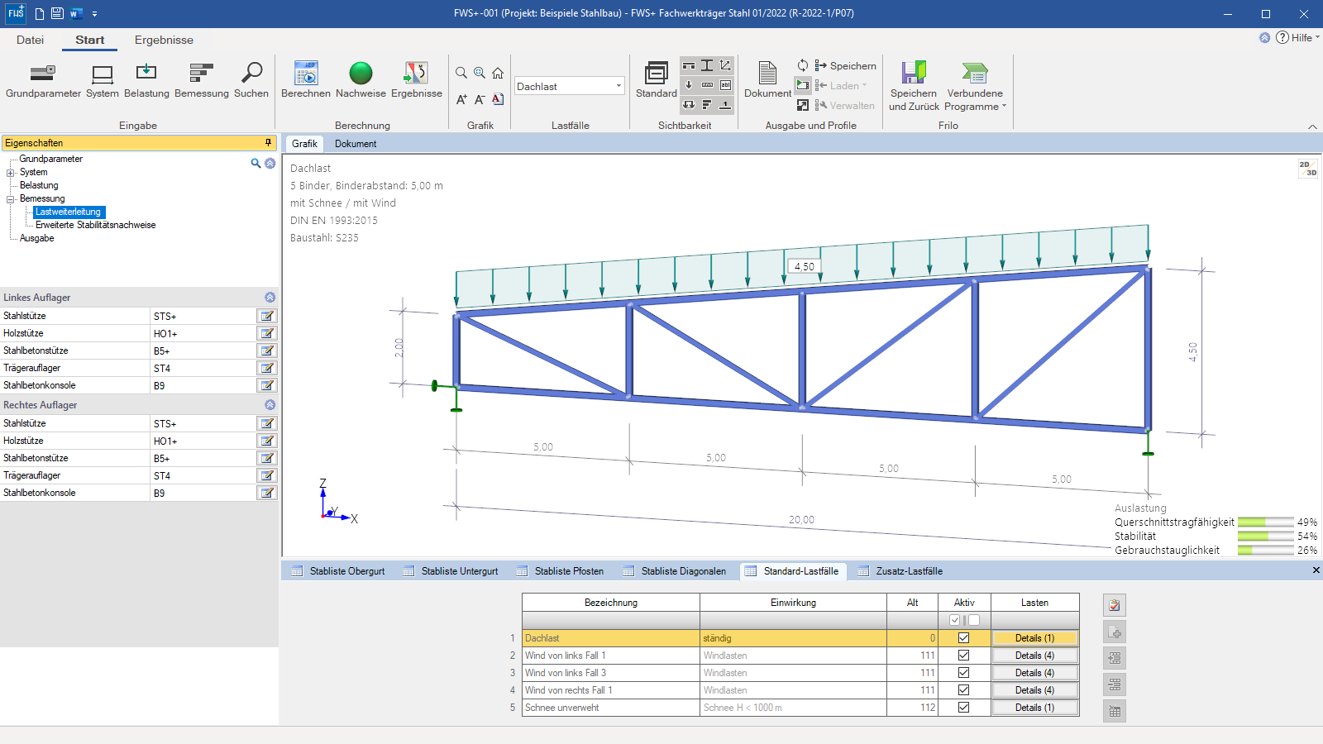Activate all load cases via header check

(x=955, y=620)
